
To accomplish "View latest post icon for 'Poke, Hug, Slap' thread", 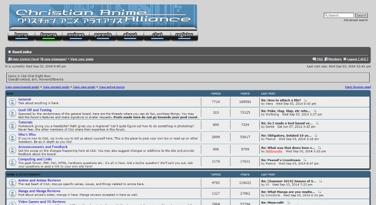I will point(315,111).
